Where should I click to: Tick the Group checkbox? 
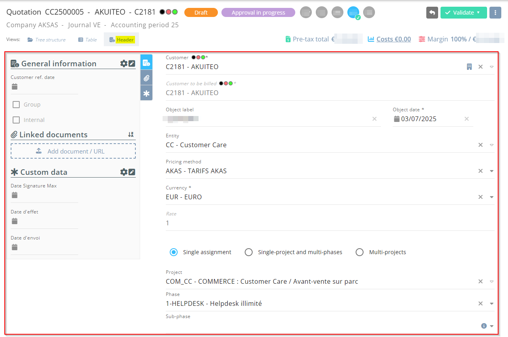16,105
